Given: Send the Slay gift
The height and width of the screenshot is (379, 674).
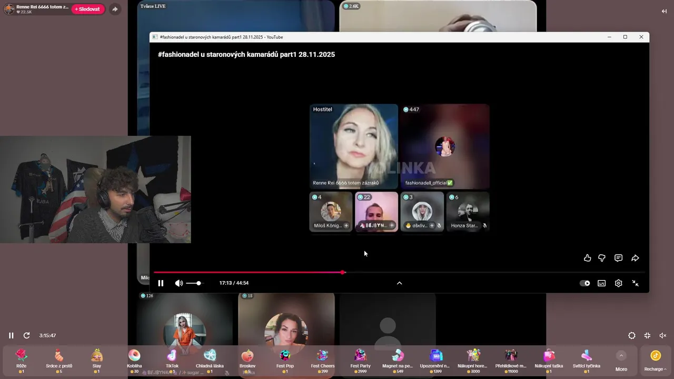Looking at the screenshot, I should (97, 361).
